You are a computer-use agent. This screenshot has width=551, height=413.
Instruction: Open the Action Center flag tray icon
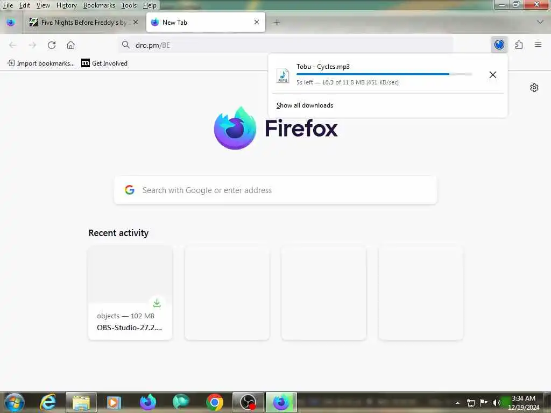click(x=484, y=402)
